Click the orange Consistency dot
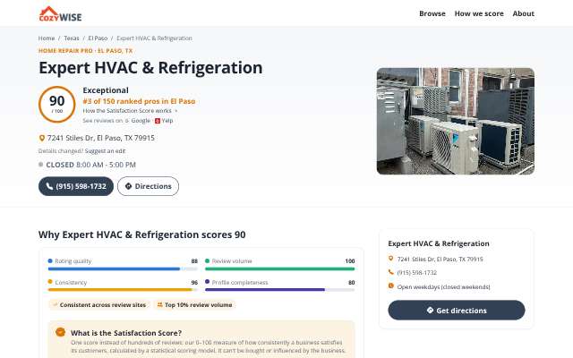This screenshot has height=358, width=573. [x=50, y=282]
